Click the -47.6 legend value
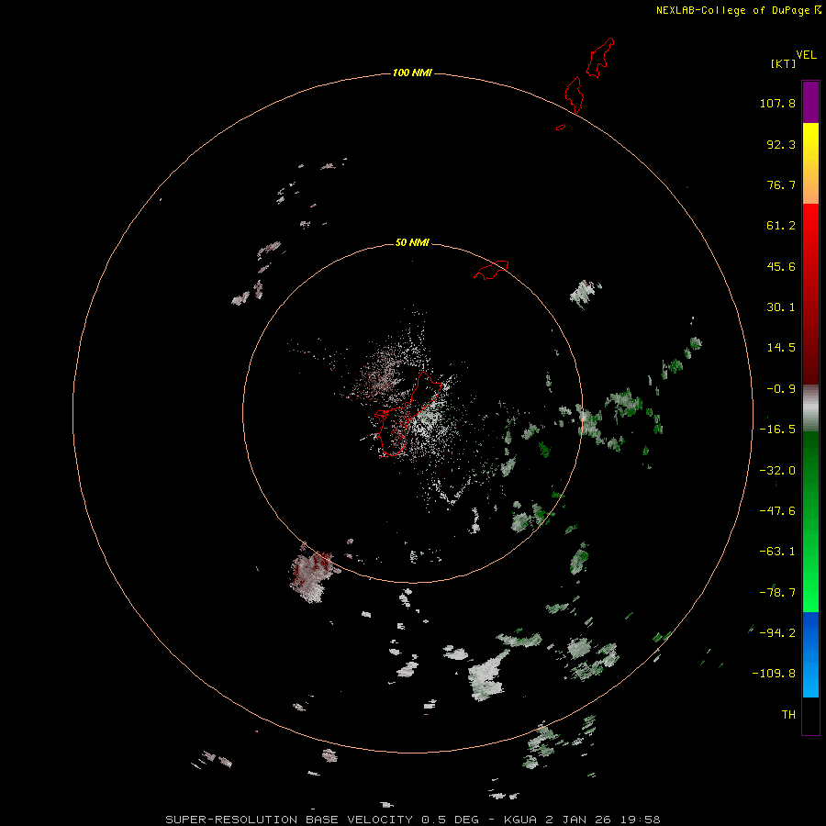Image resolution: width=826 pixels, height=826 pixels. (x=777, y=511)
